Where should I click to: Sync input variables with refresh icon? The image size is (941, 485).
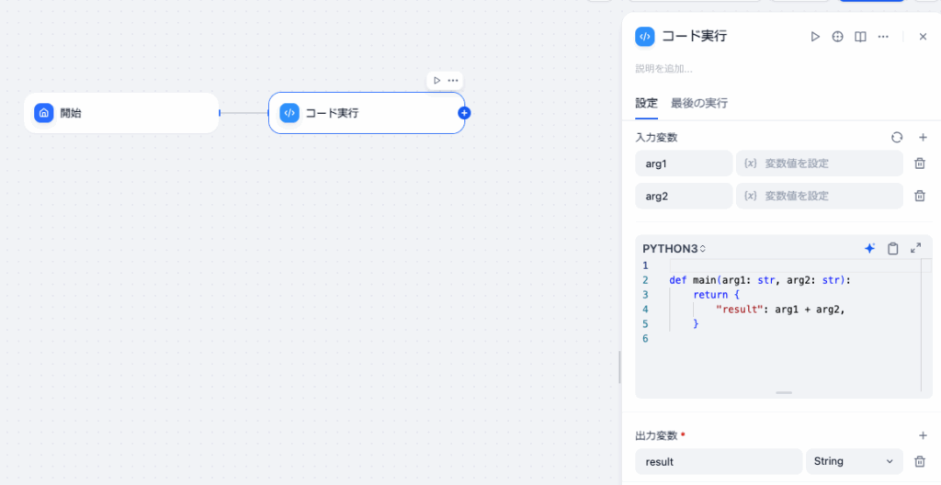(x=897, y=137)
